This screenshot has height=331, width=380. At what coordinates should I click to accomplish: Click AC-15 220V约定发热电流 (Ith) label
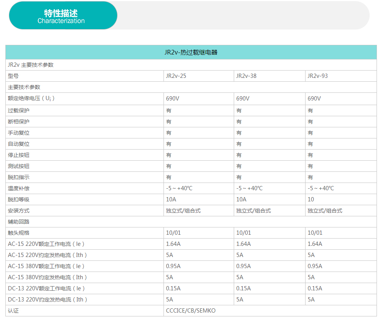coord(47,255)
